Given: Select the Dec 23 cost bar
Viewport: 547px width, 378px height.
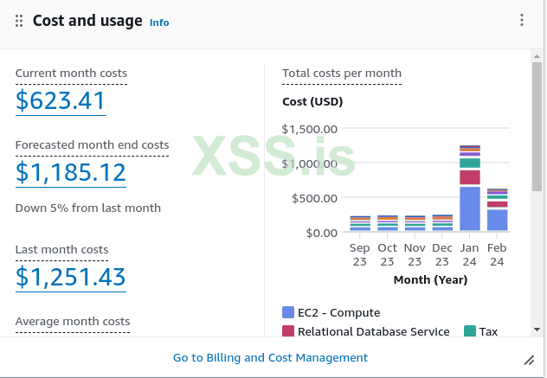Looking at the screenshot, I should 442,223.
